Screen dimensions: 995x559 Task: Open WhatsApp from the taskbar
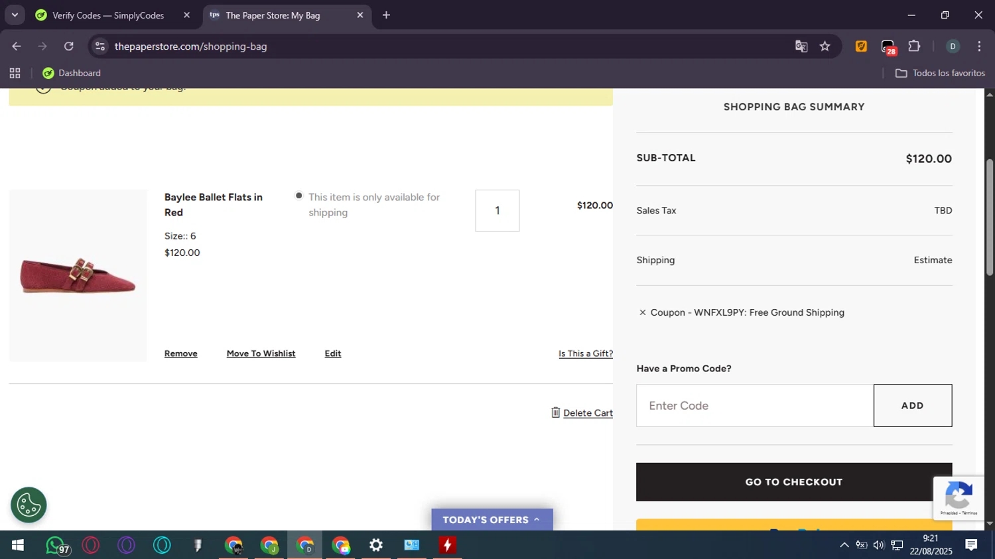56,545
